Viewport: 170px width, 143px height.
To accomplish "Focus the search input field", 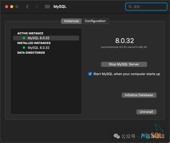I will pos(146,7).
